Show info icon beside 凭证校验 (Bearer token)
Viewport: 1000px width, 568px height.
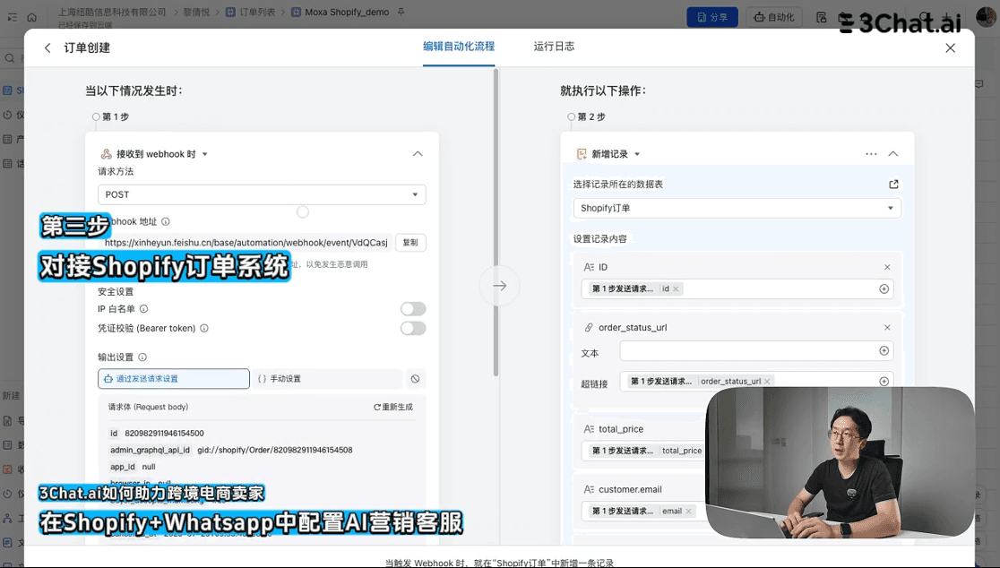(x=204, y=328)
